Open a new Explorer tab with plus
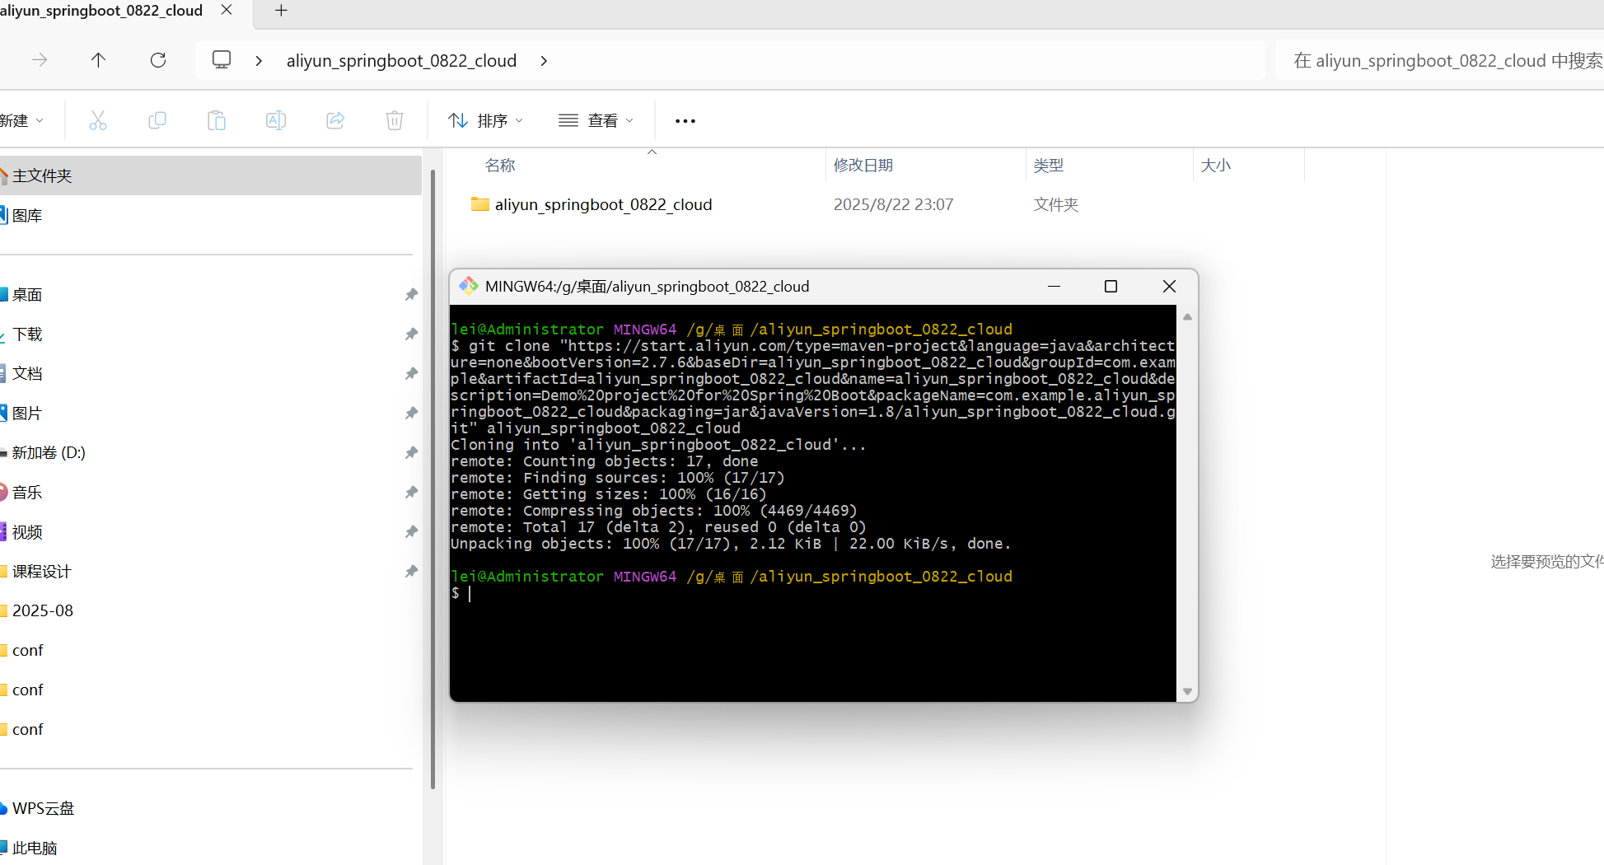Viewport: 1604px width, 865px height. pyautogui.click(x=281, y=11)
